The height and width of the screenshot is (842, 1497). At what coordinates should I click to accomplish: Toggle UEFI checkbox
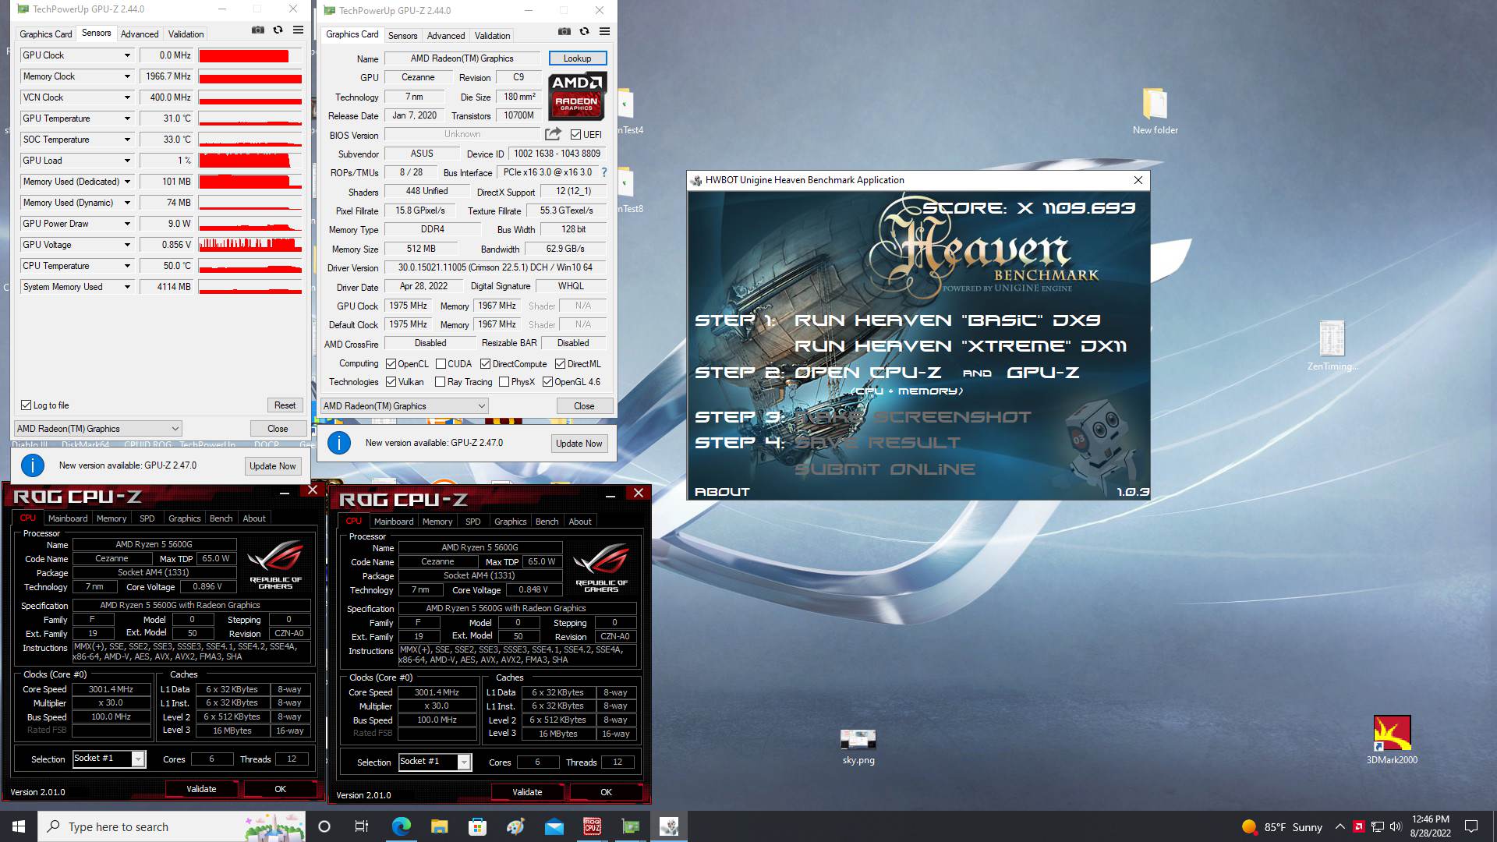[x=575, y=134]
